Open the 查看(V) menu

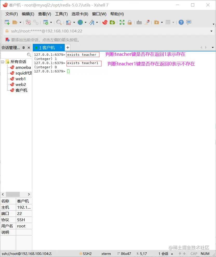(x=45, y=14)
